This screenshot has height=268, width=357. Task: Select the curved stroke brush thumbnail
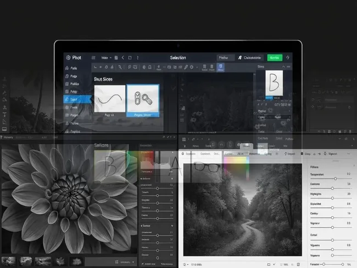point(110,99)
